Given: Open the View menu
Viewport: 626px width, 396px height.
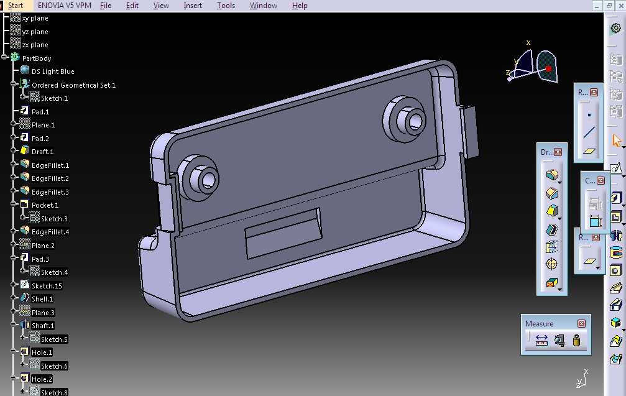Looking at the screenshot, I should click(161, 6).
